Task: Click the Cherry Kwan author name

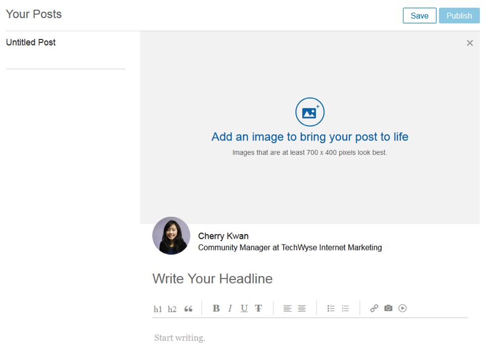Action: (223, 236)
